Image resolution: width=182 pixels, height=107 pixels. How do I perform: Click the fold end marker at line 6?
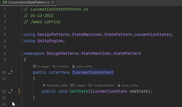tap(22, 41)
